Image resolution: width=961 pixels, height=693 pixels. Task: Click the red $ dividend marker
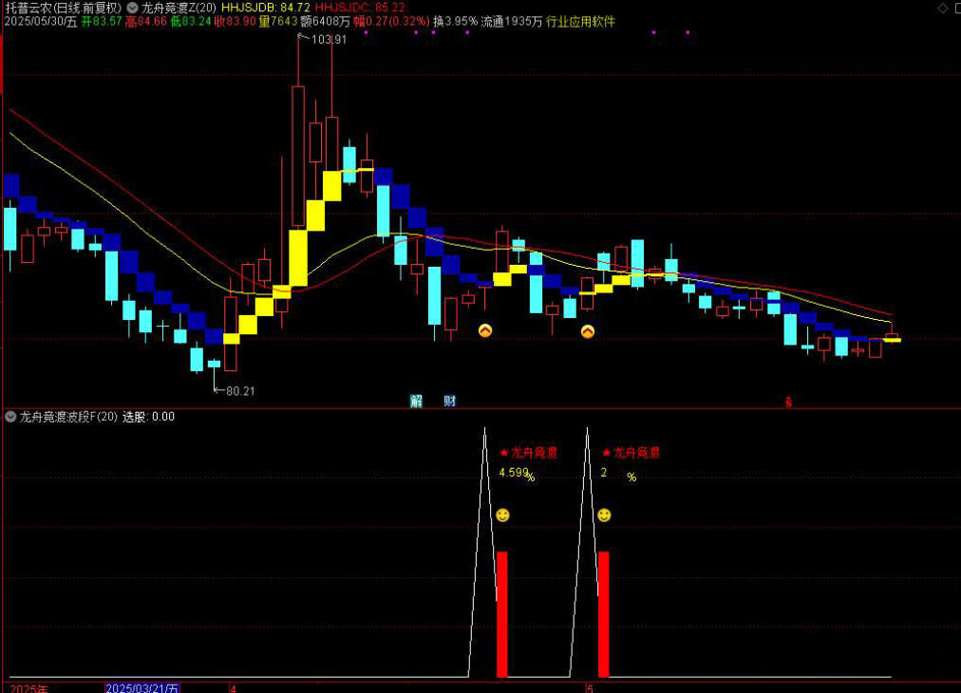click(x=788, y=402)
